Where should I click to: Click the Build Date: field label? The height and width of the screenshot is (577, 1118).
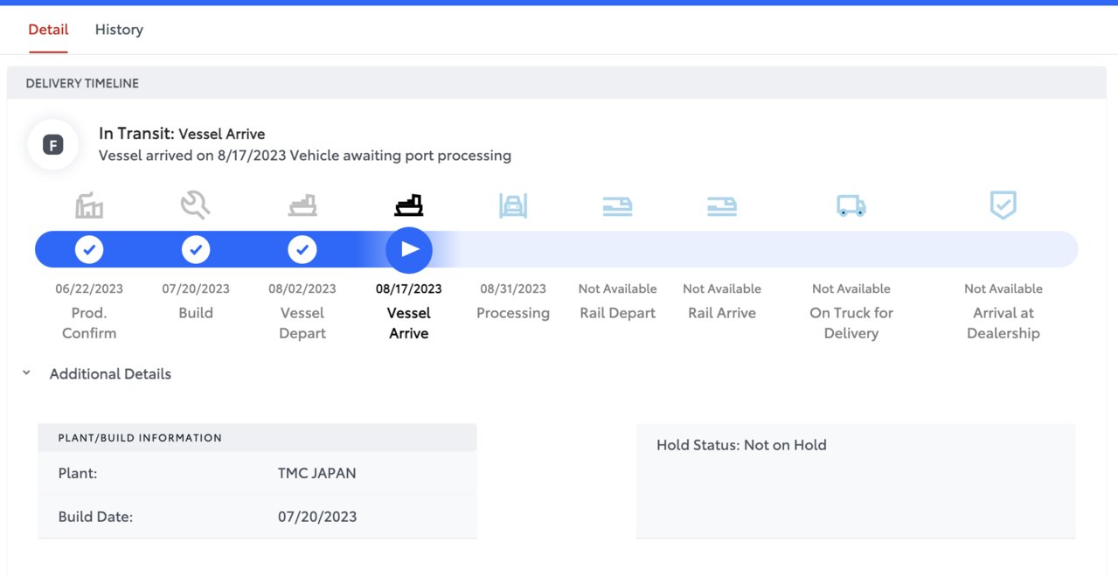point(95,517)
